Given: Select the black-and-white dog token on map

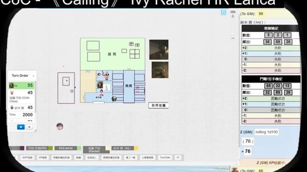Looking at the screenshot, I should (114, 99).
